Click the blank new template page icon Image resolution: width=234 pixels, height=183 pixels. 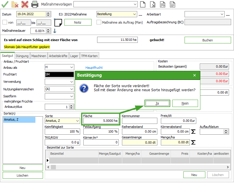(142, 4)
